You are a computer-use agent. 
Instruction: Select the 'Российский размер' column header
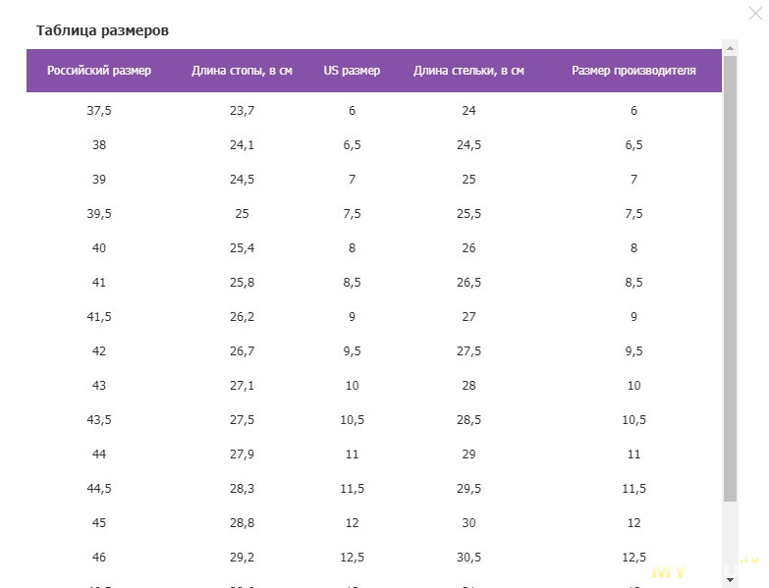tap(99, 71)
